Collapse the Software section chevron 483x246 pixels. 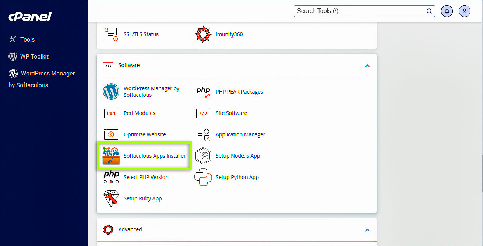(367, 66)
